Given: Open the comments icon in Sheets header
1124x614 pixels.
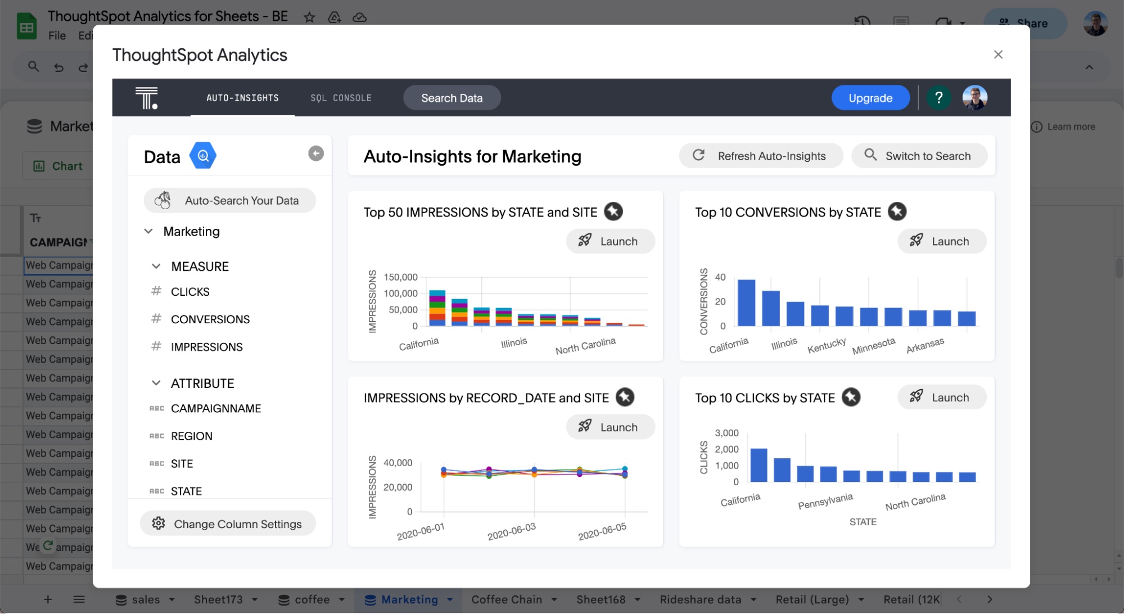Looking at the screenshot, I should pos(901,21).
